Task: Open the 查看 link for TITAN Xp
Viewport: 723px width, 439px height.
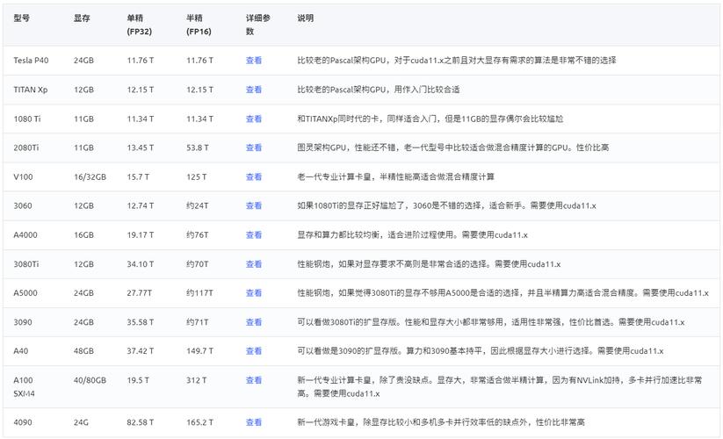Action: click(254, 90)
